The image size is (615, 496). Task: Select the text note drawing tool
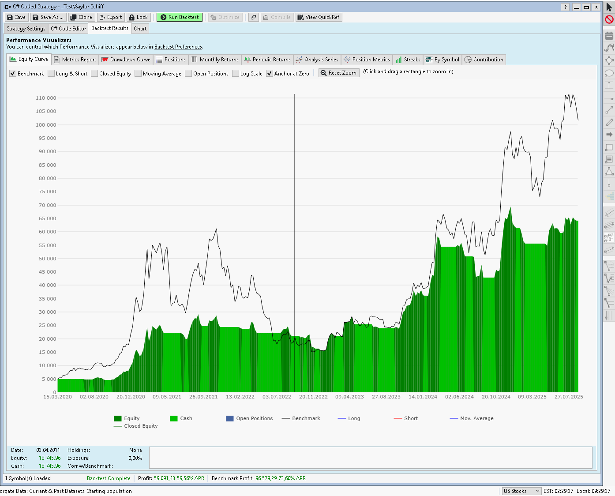tap(609, 159)
